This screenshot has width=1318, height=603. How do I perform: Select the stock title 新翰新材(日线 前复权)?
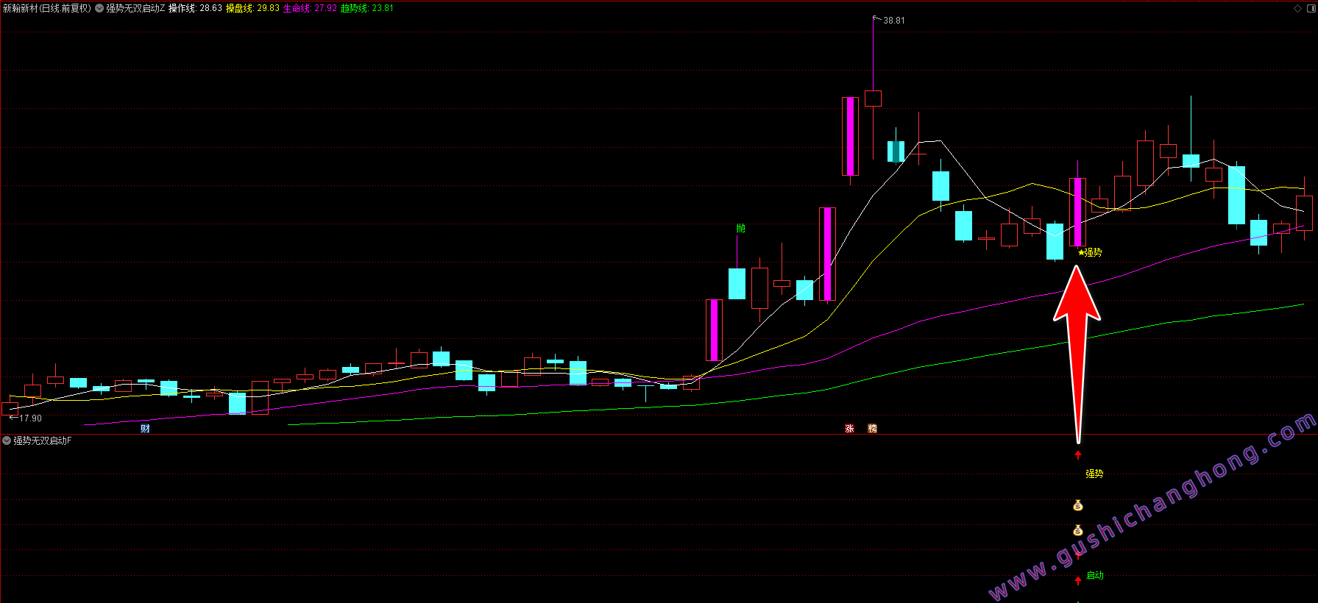coord(47,8)
